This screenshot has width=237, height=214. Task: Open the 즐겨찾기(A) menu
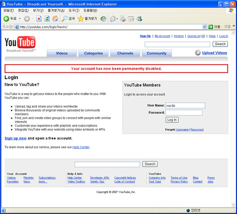point(56,10)
